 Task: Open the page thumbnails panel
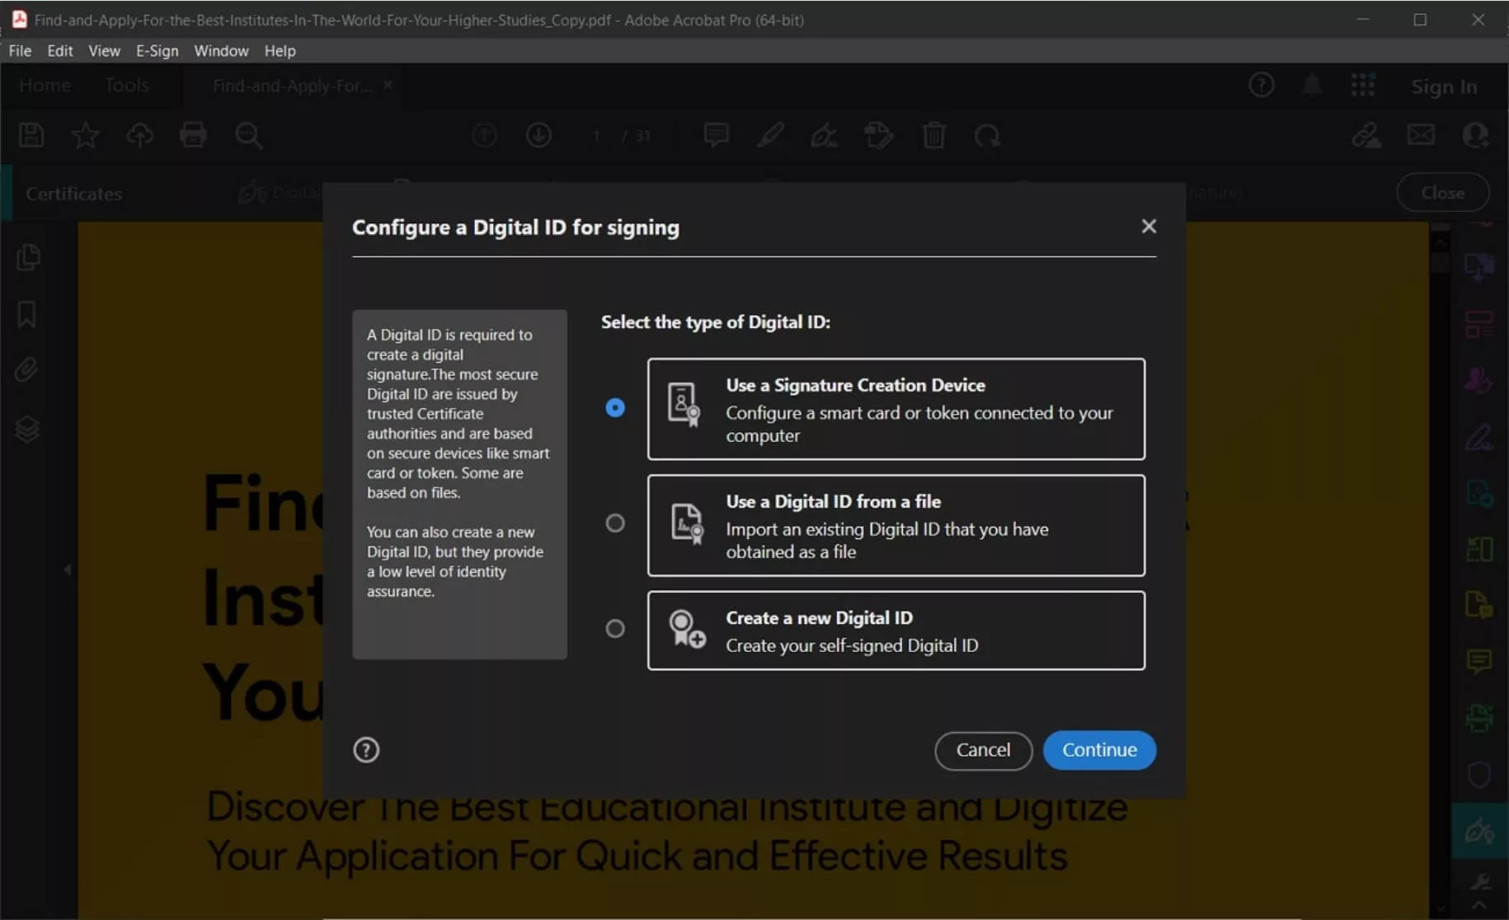29,257
